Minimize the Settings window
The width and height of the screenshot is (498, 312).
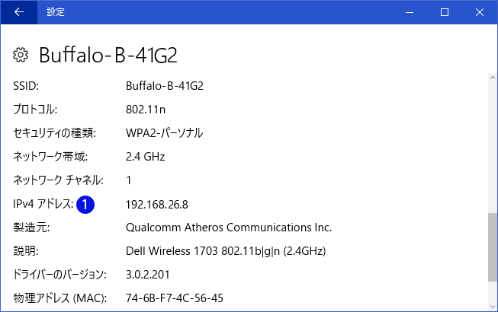coord(410,12)
